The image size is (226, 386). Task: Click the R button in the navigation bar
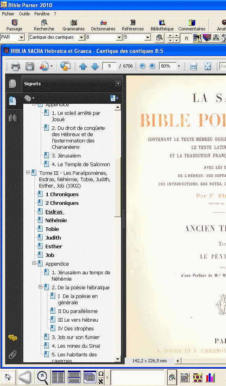(187, 38)
